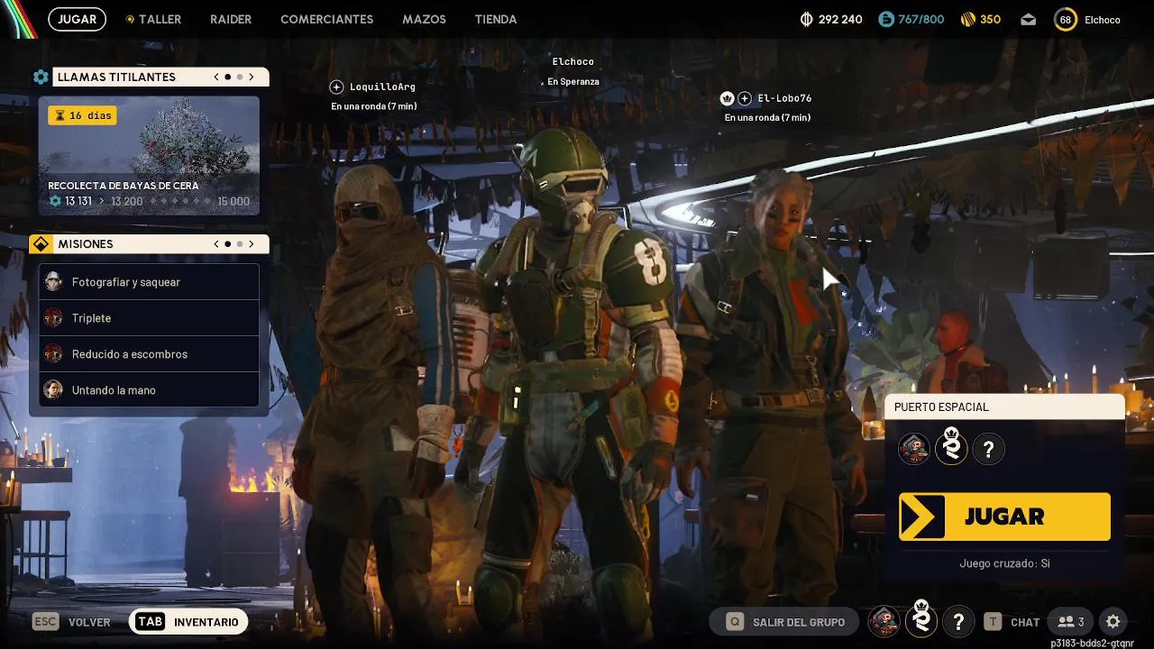Click the level 68 profile badge
Image resolution: width=1154 pixels, height=649 pixels.
[1066, 19]
